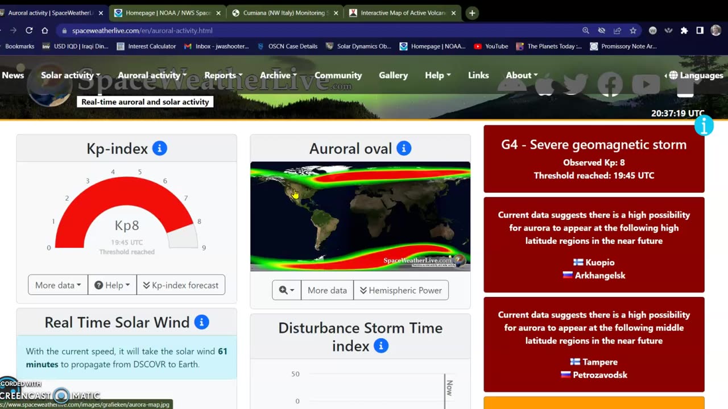Click the Arkhangelsk location entry
The image size is (728, 409).
(x=594, y=276)
